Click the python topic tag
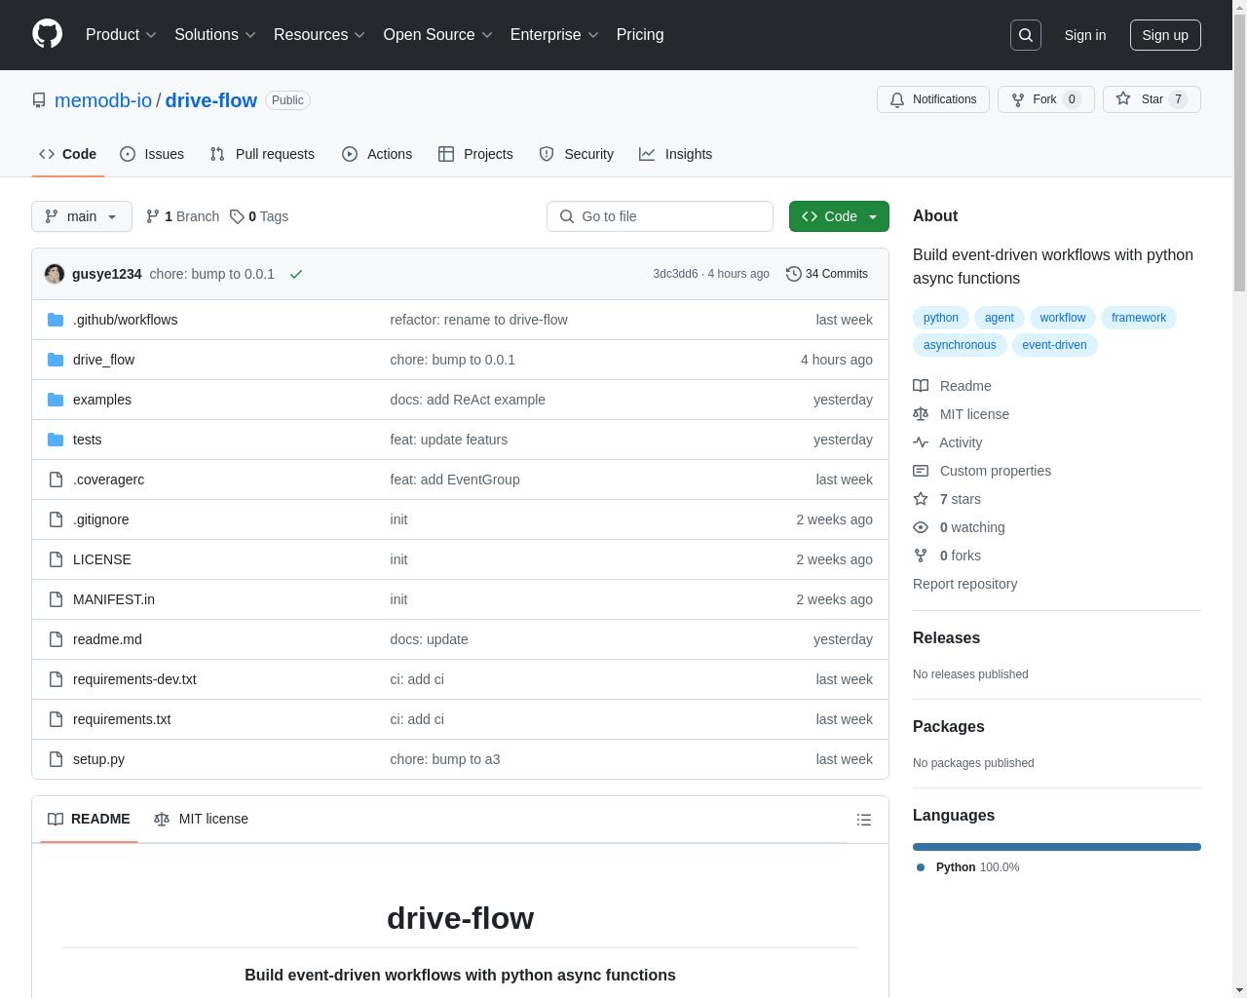Image resolution: width=1247 pixels, height=998 pixels. pos(940,318)
